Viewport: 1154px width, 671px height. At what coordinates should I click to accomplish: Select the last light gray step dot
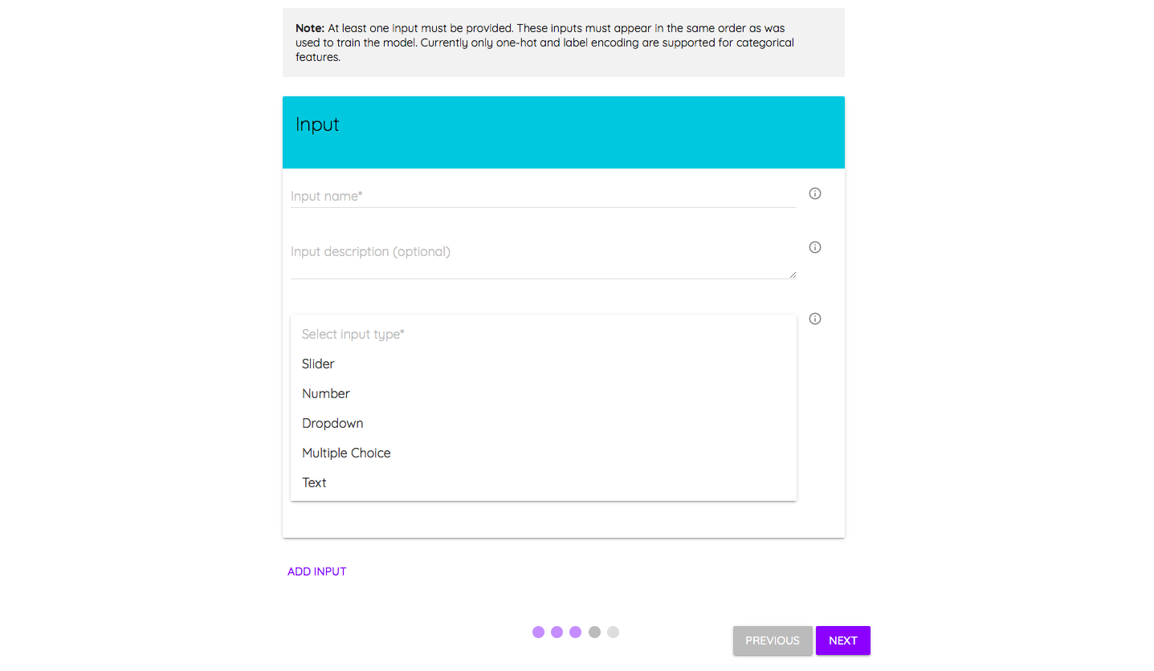click(613, 632)
